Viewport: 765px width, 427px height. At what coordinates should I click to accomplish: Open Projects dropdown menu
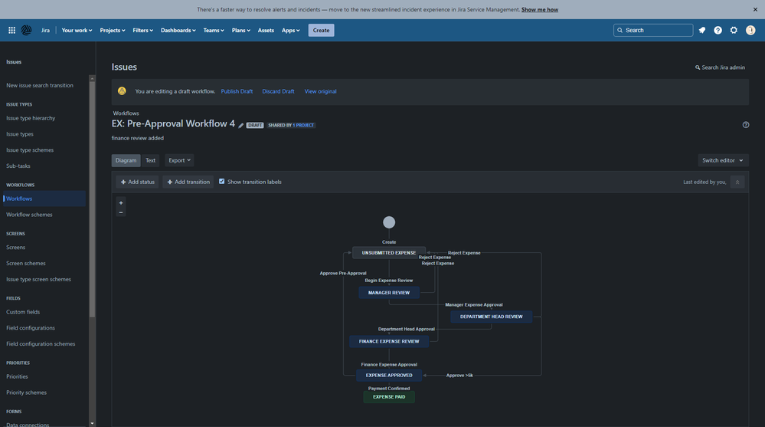pos(113,31)
